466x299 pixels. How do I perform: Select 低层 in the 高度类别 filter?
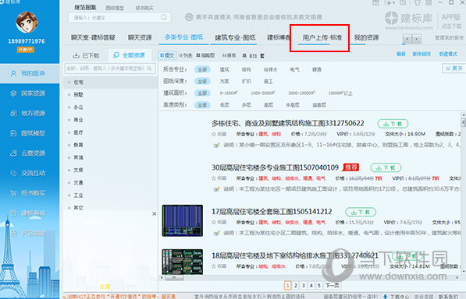224,105
